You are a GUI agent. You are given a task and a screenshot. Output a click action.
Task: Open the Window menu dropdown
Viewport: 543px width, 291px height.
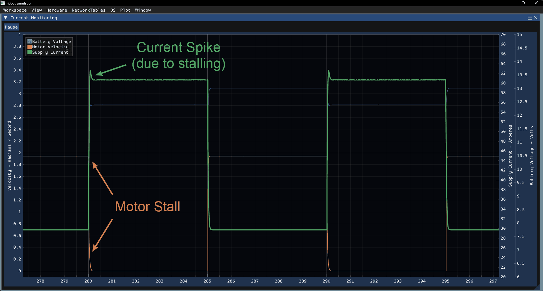click(x=143, y=10)
